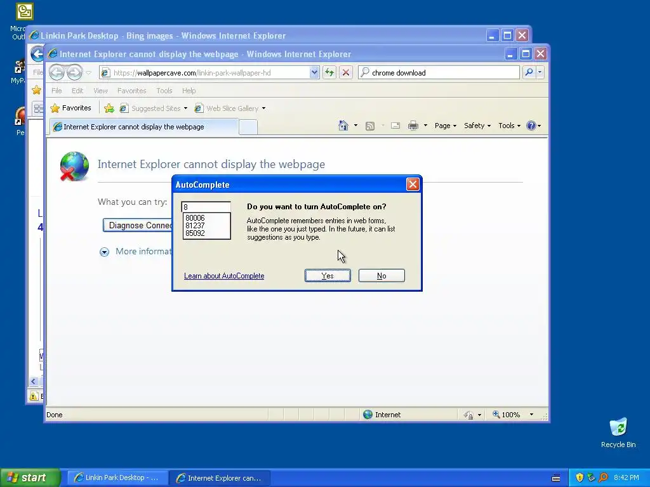The width and height of the screenshot is (650, 487).
Task: Open the zoom level dropdown arrow
Action: tap(531, 415)
